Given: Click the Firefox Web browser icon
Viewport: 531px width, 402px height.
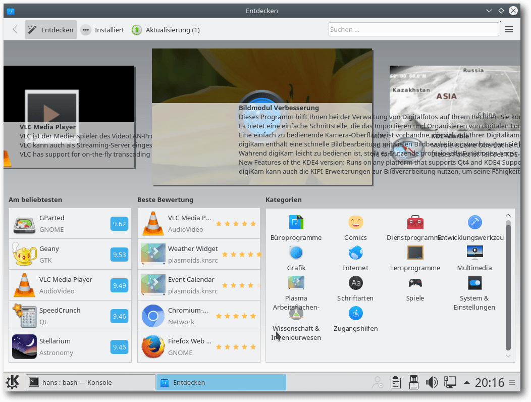Looking at the screenshot, I should (x=153, y=347).
